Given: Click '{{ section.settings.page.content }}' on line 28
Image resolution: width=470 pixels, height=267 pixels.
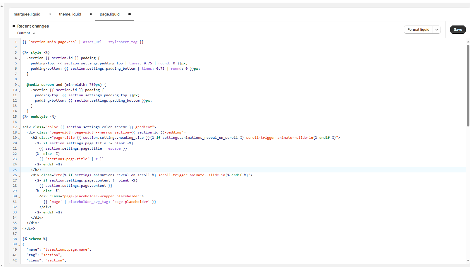Looking at the screenshot, I should [x=76, y=186].
